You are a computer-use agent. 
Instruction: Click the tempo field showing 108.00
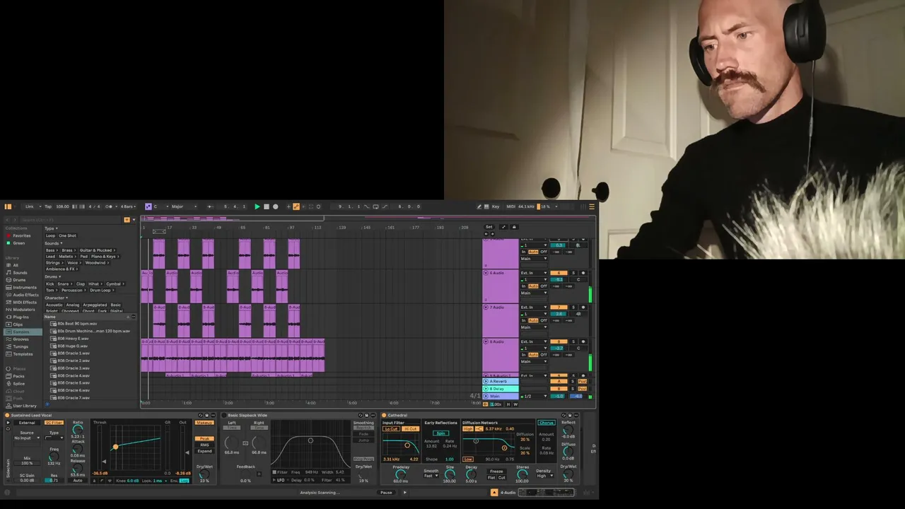(x=62, y=206)
